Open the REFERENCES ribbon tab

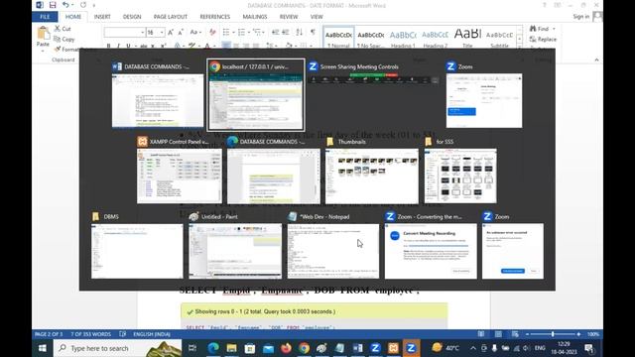(215, 17)
